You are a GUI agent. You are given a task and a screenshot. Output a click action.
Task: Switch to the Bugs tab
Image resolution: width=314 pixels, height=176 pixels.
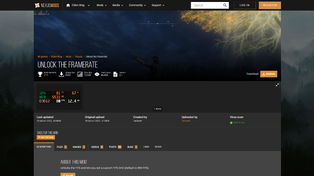click(x=132, y=147)
